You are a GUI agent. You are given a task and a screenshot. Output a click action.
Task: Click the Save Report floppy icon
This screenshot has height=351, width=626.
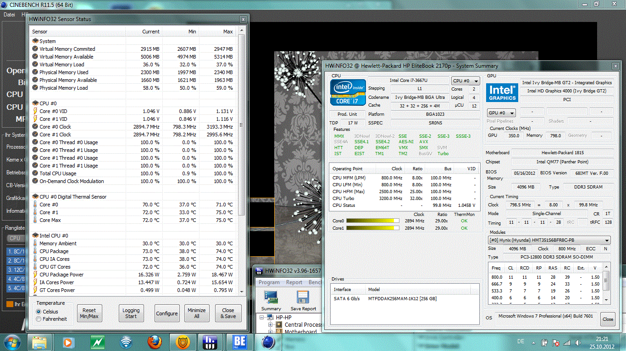303,300
